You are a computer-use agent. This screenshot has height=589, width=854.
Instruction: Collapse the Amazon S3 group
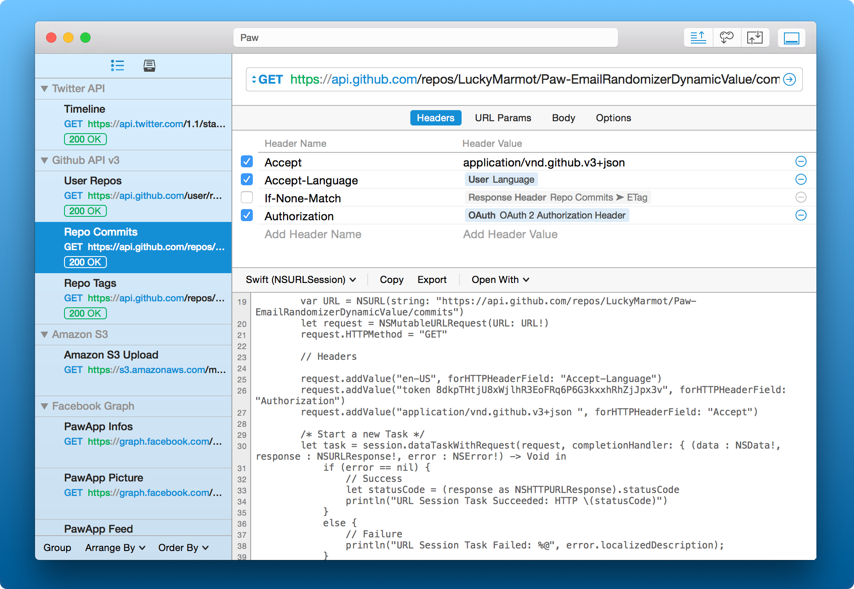click(x=44, y=335)
